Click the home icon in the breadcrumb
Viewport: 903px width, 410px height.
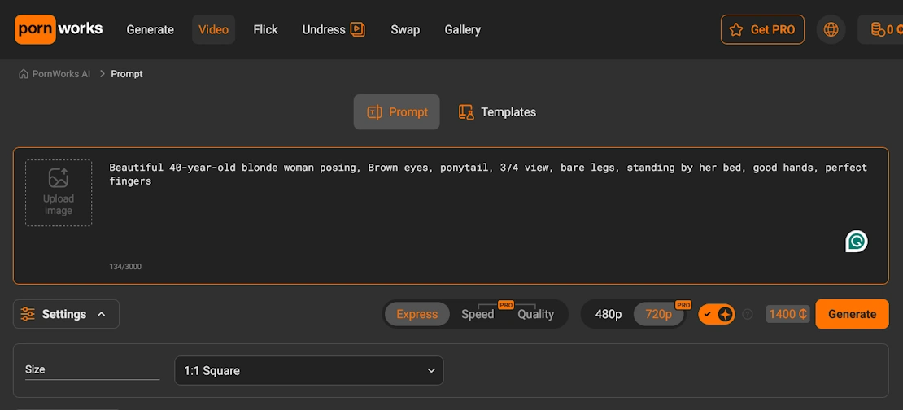(x=24, y=74)
